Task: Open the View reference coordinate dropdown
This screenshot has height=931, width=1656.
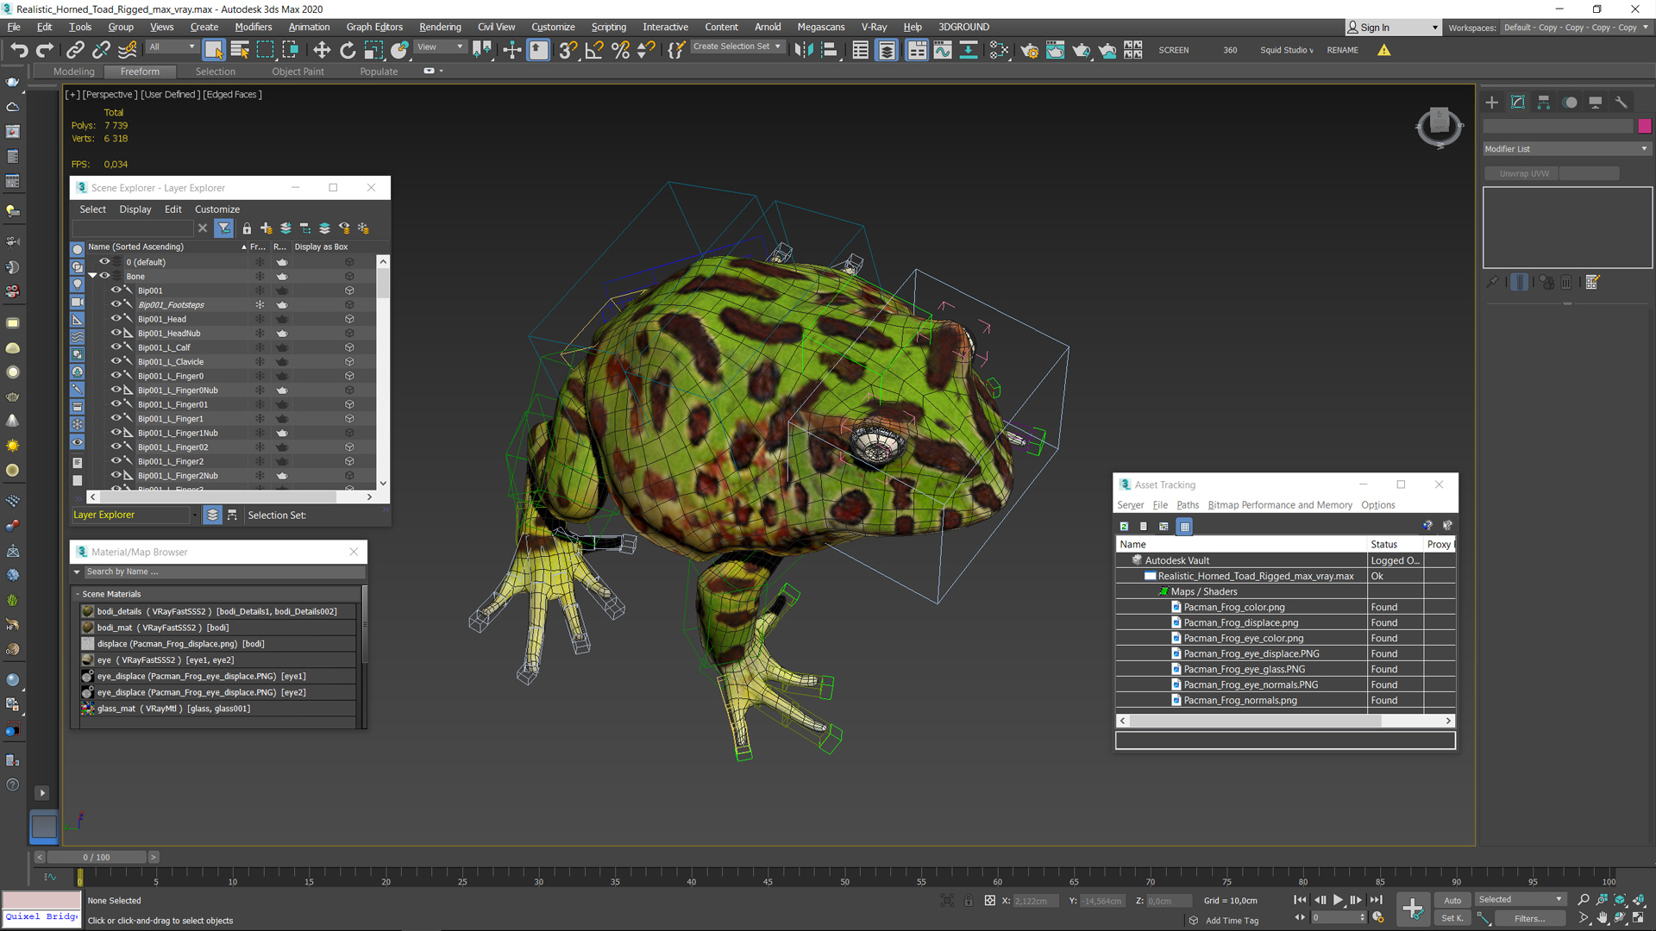Action: pos(440,47)
